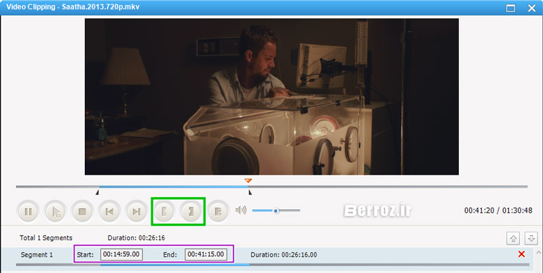Click the orange playhead marker on the timeline

[248, 180]
